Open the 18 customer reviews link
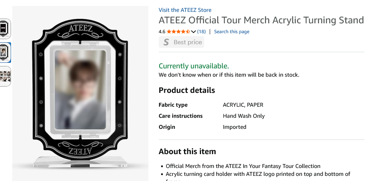Image resolution: width=372 pixels, height=181 pixels. pos(201,32)
